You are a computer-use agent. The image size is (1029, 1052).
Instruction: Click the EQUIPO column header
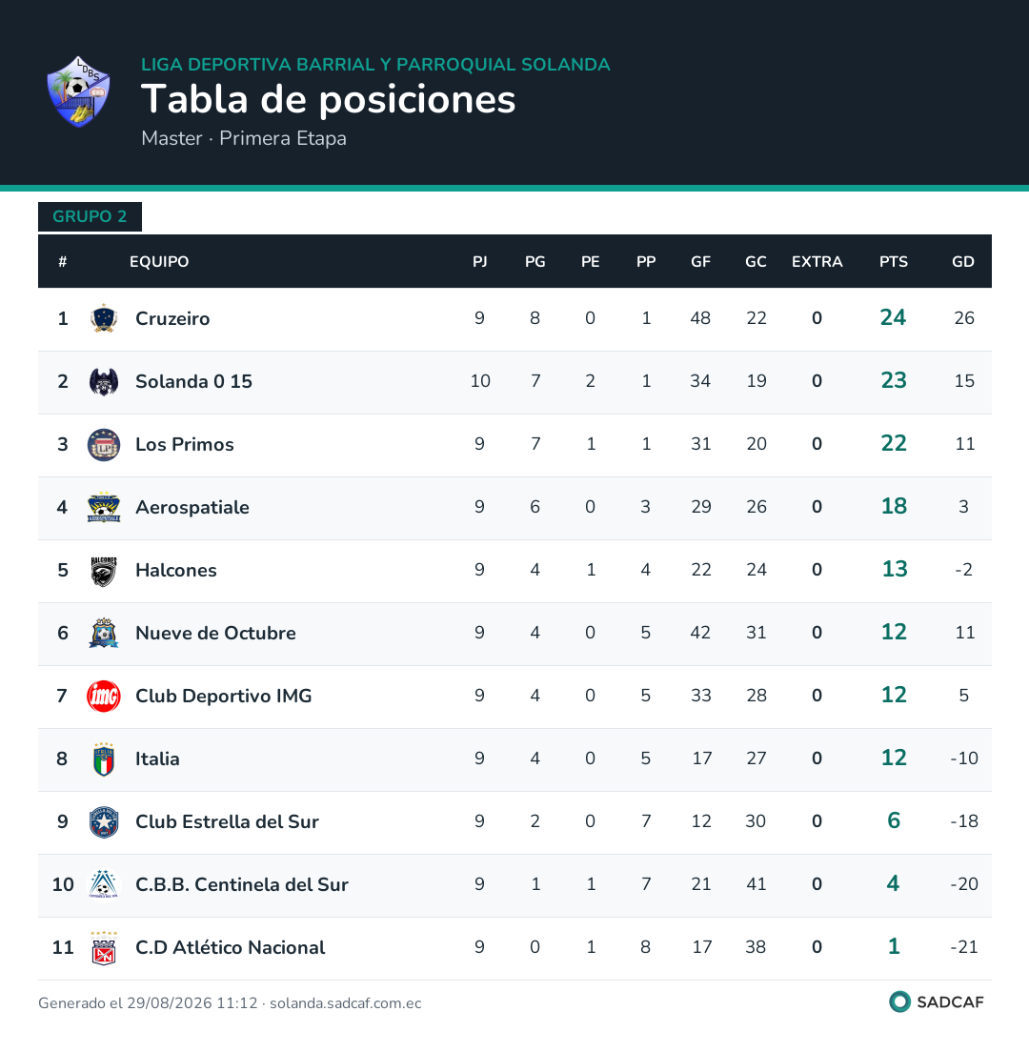tap(159, 262)
